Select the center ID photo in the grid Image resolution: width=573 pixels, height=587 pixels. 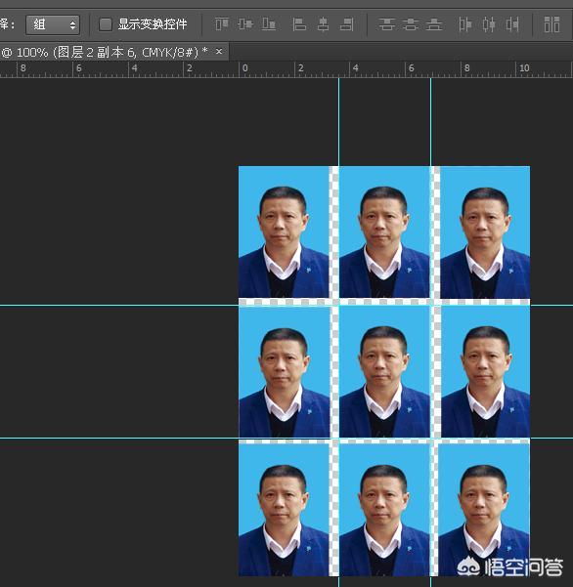[x=384, y=372]
